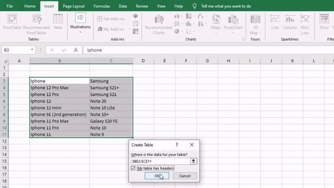Screen dimensions: 334x188
Task: Click the Select All corner triangle
Action: (x=5, y=61)
